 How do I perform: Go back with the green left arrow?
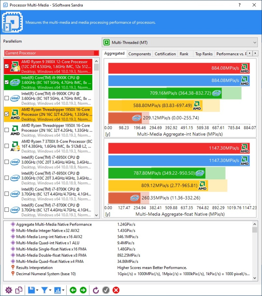(73, 290)
